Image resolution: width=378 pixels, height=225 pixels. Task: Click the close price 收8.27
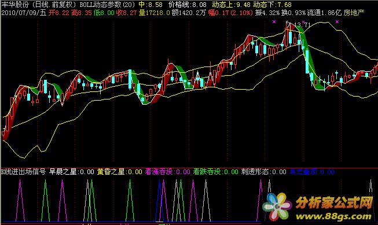click(x=126, y=13)
